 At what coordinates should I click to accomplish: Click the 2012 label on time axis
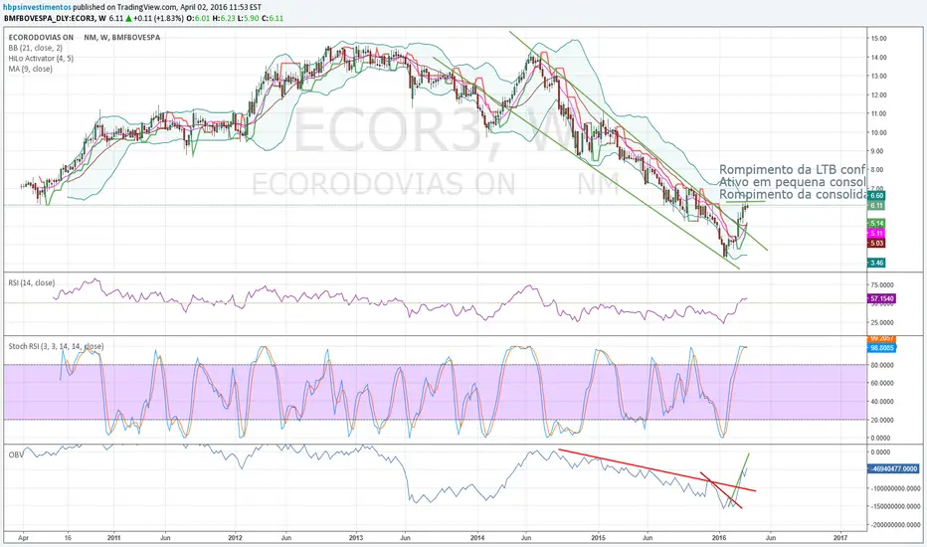[236, 538]
